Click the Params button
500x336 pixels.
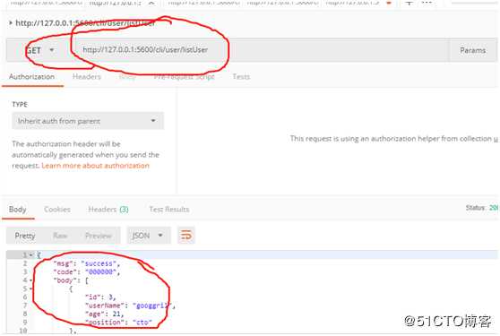[472, 50]
